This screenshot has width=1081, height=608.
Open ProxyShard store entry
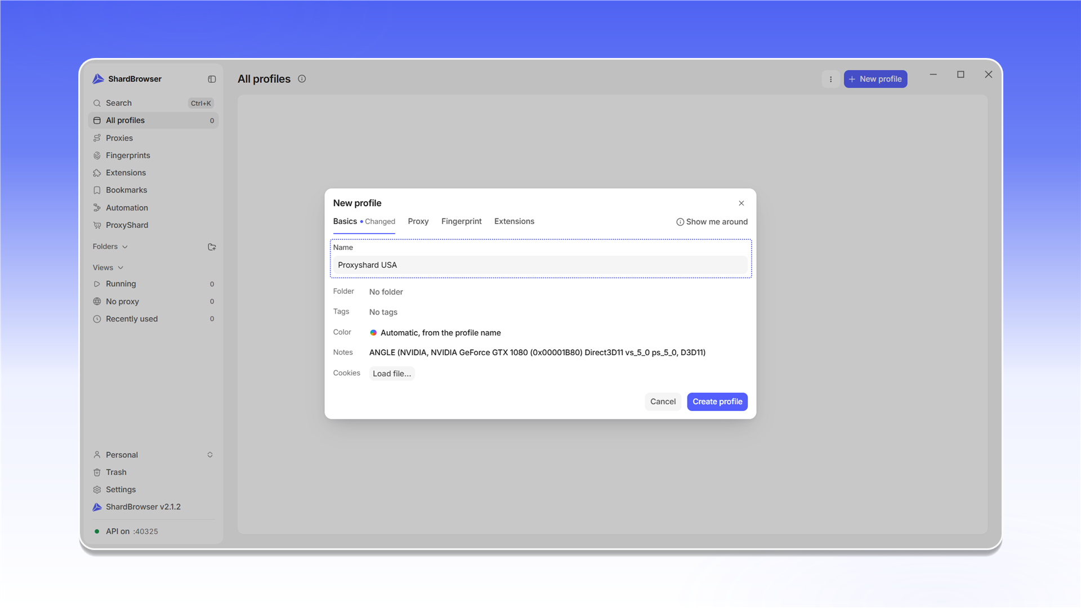(x=153, y=225)
